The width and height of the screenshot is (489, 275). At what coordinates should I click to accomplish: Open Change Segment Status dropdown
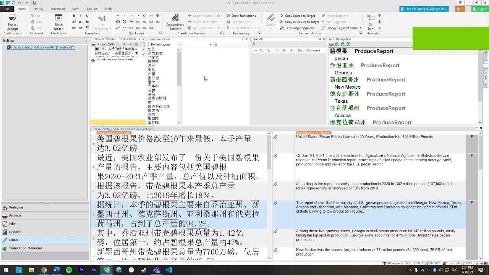pos(340,28)
